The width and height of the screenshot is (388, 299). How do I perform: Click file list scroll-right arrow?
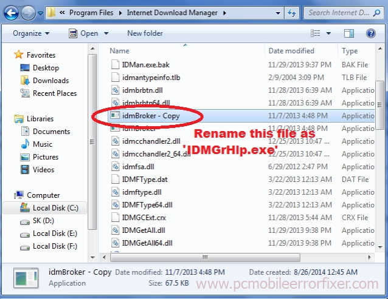coord(369,257)
